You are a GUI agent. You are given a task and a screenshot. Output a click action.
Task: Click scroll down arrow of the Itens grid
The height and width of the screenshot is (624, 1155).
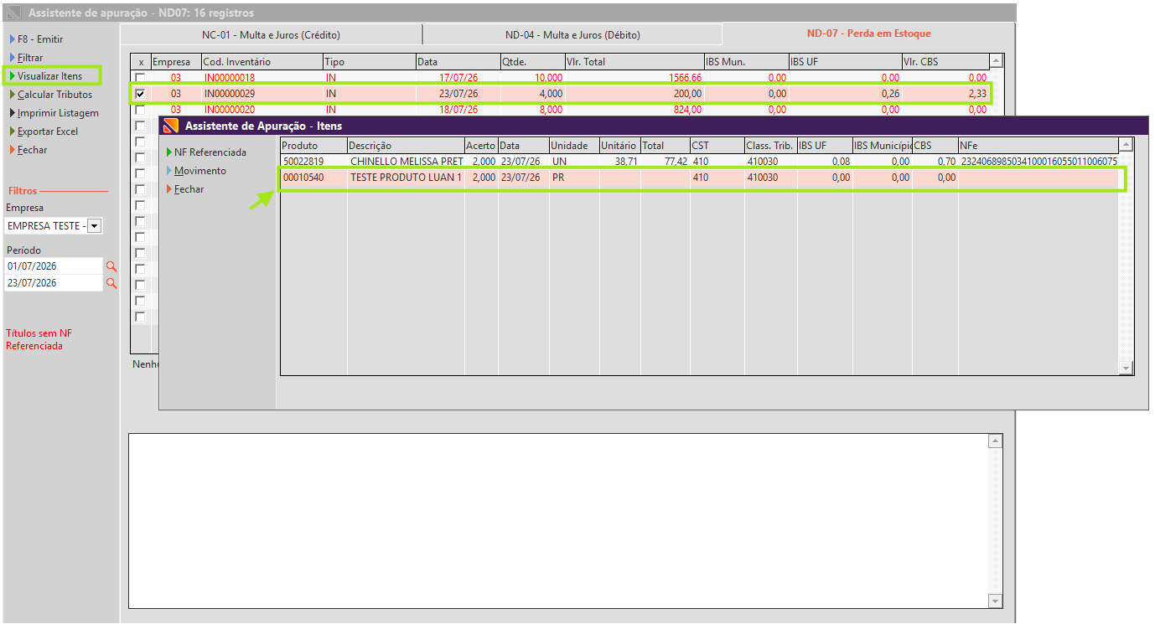(x=1126, y=369)
